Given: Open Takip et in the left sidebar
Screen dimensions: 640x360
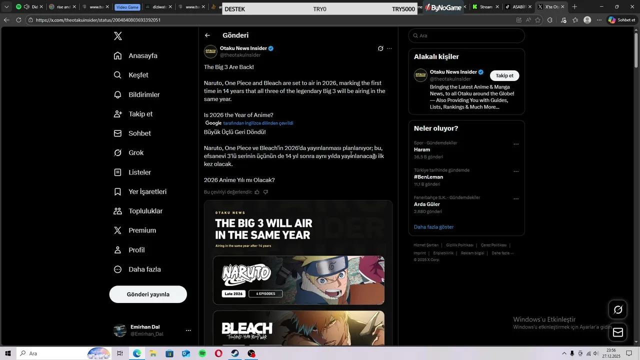Looking at the screenshot, I should (x=133, y=114).
